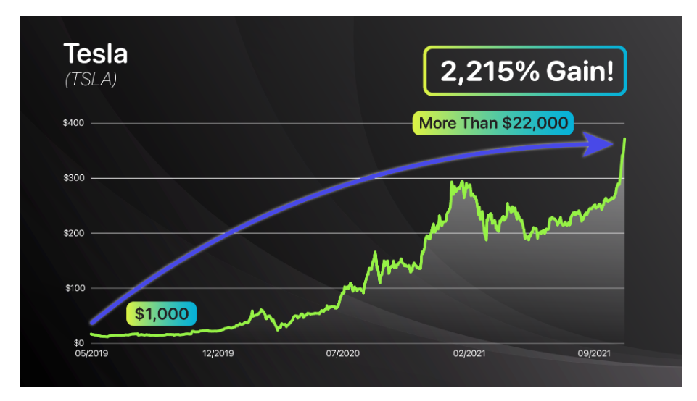Click the $200 y-axis label

pyautogui.click(x=73, y=233)
